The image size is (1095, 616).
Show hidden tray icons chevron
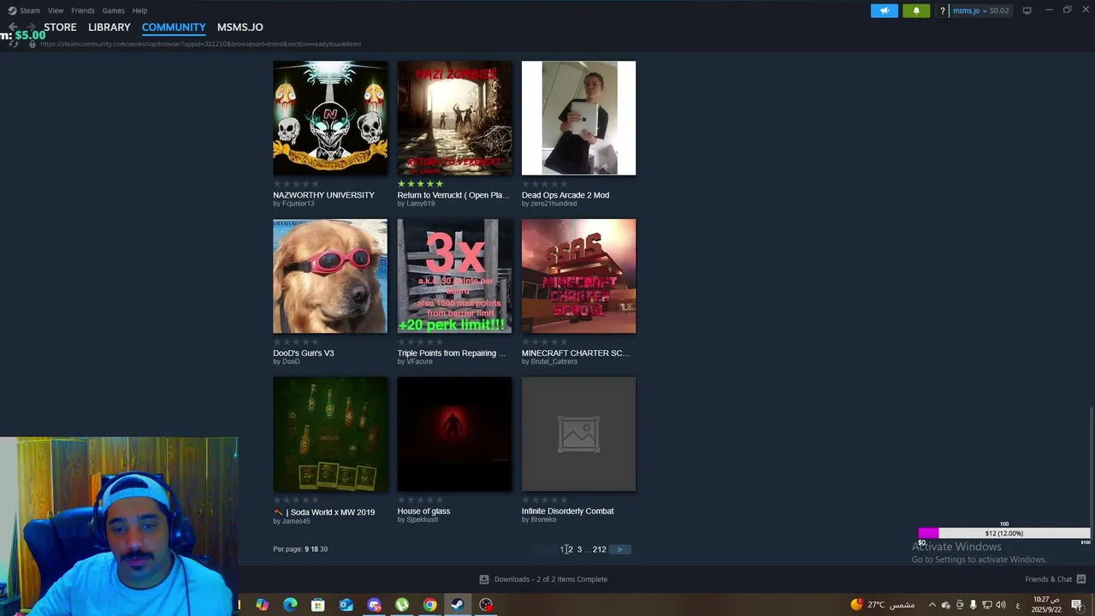932,605
